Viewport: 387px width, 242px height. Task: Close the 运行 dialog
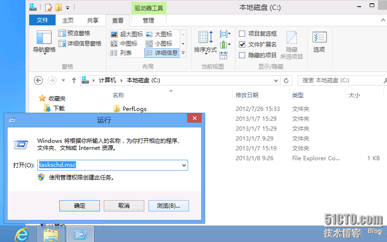tap(195, 118)
